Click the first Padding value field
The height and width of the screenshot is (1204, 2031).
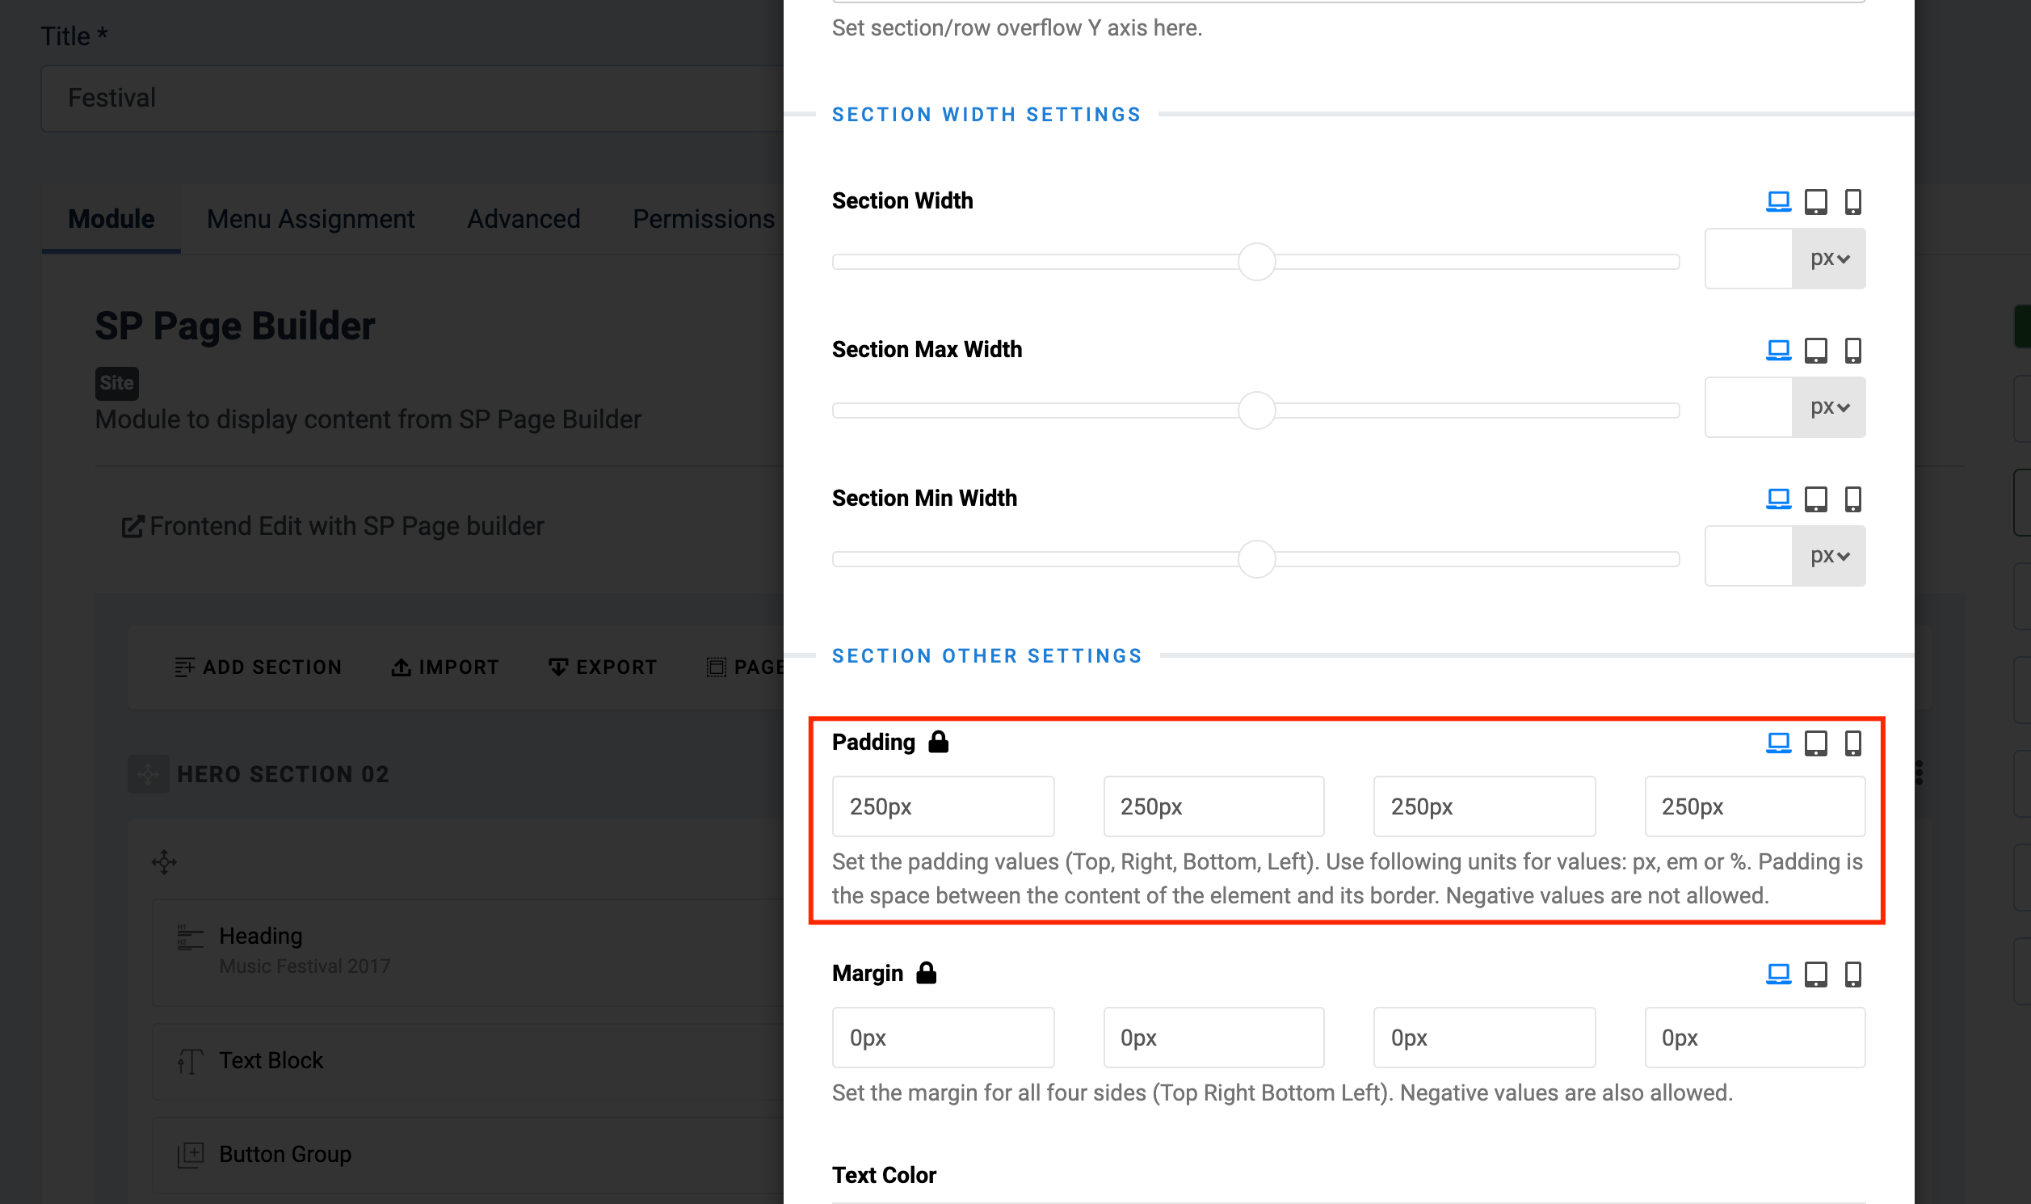click(943, 806)
